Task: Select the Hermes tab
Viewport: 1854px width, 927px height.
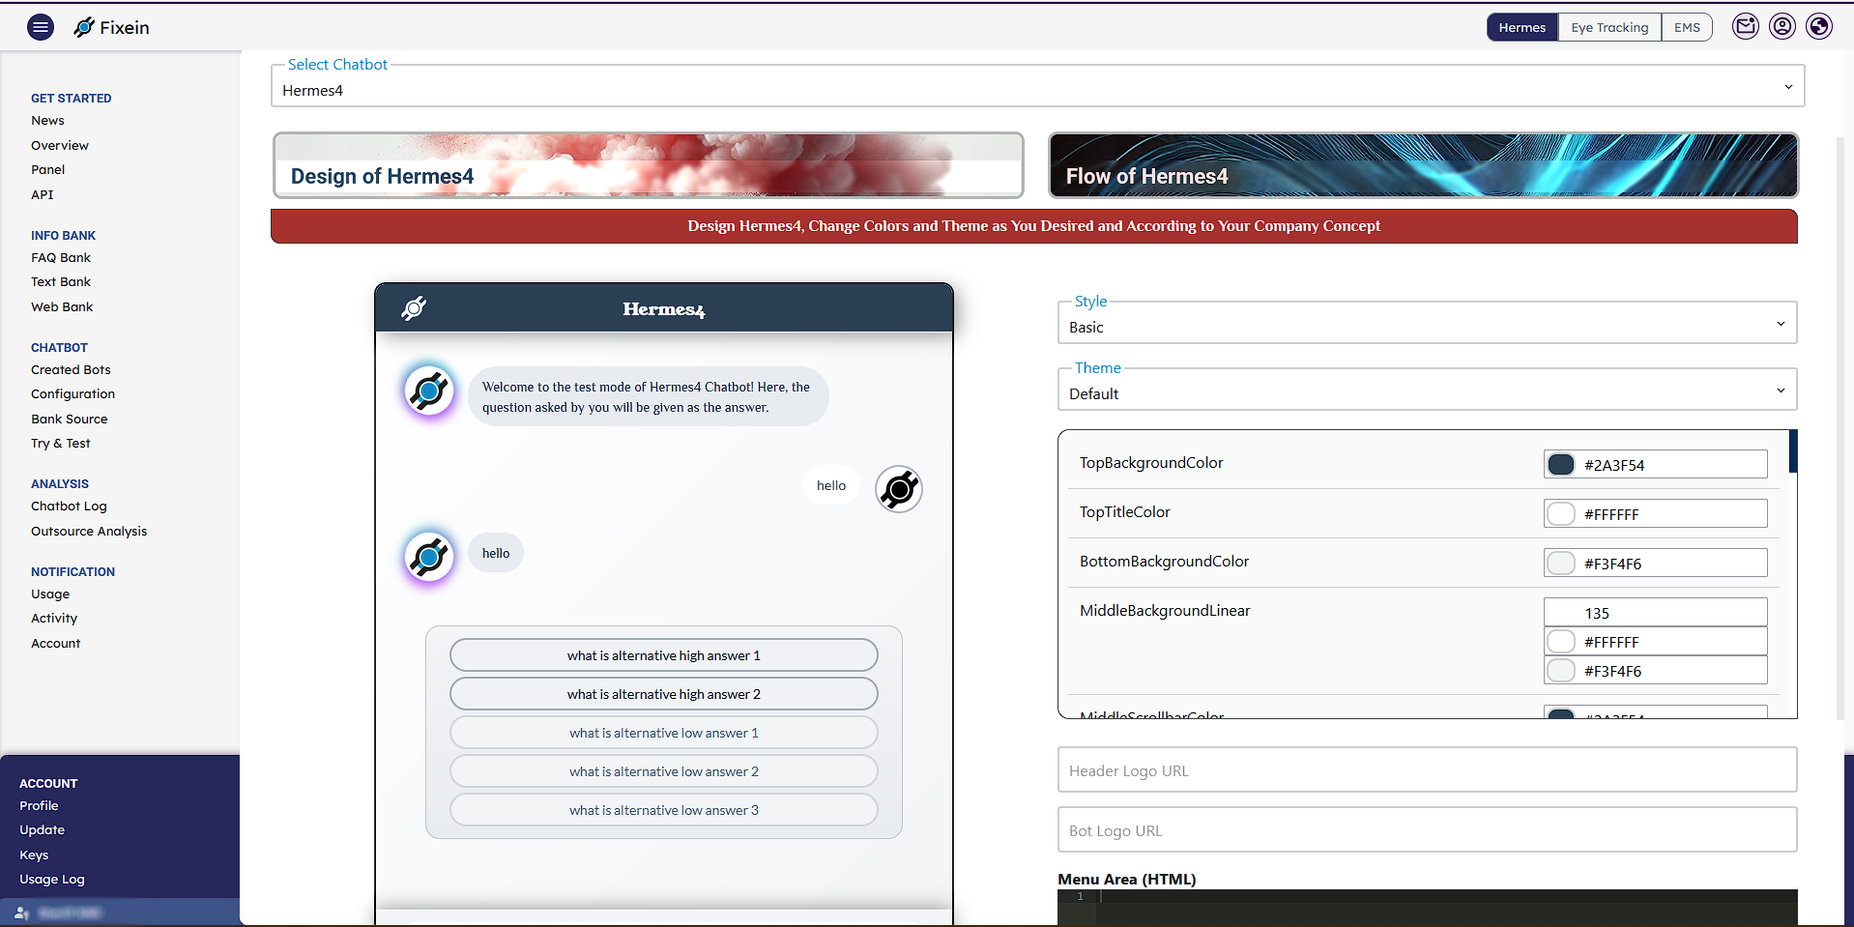Action: pos(1521,27)
